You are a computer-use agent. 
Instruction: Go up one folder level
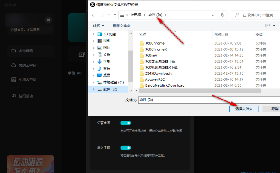click(115, 15)
